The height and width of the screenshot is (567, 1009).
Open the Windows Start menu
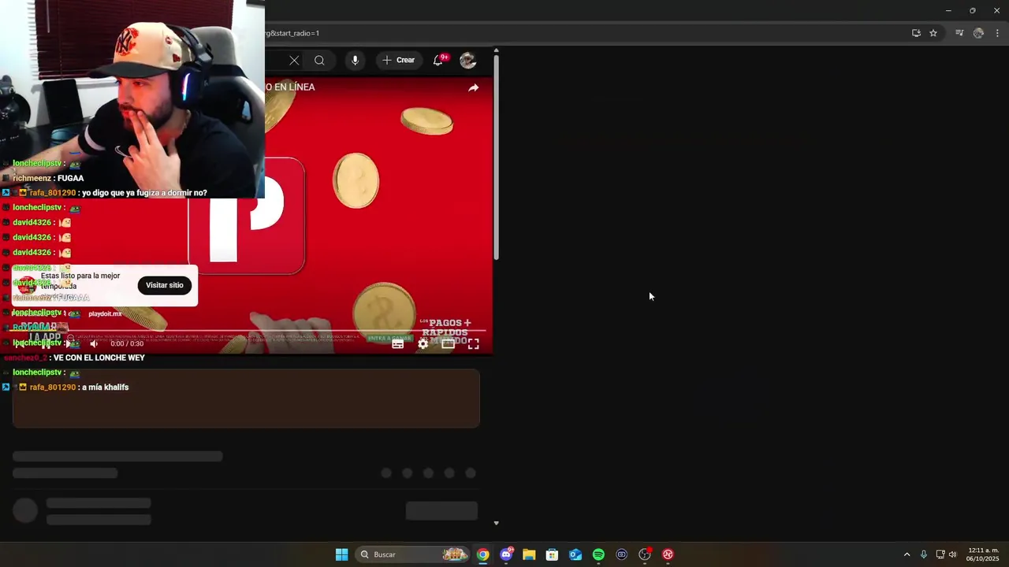click(341, 554)
